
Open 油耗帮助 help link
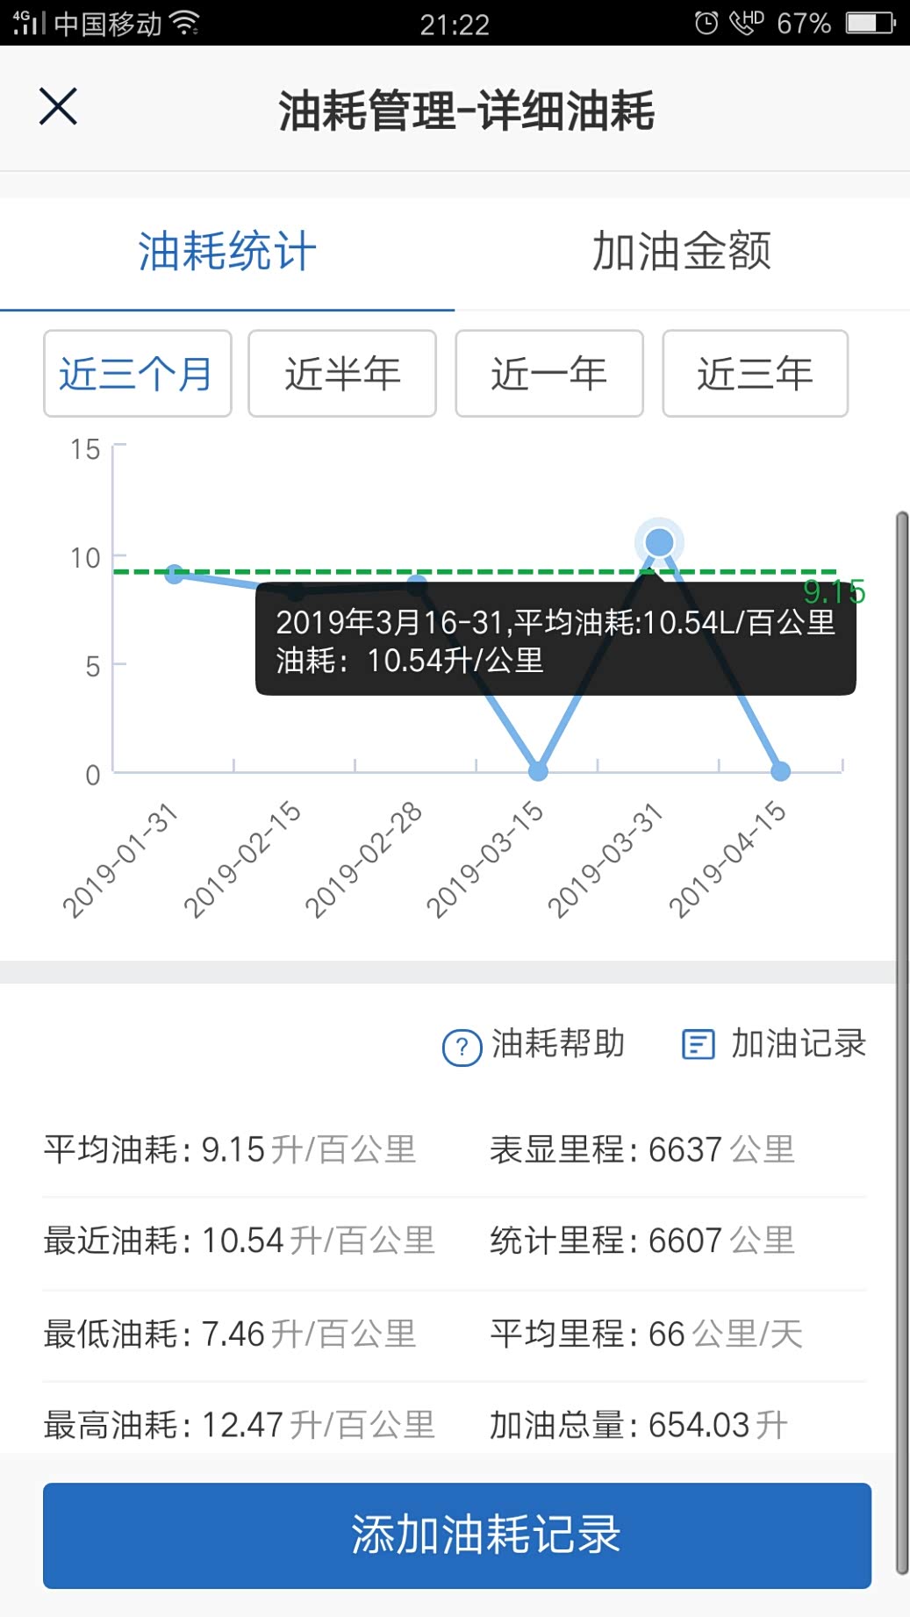[x=557, y=1044]
